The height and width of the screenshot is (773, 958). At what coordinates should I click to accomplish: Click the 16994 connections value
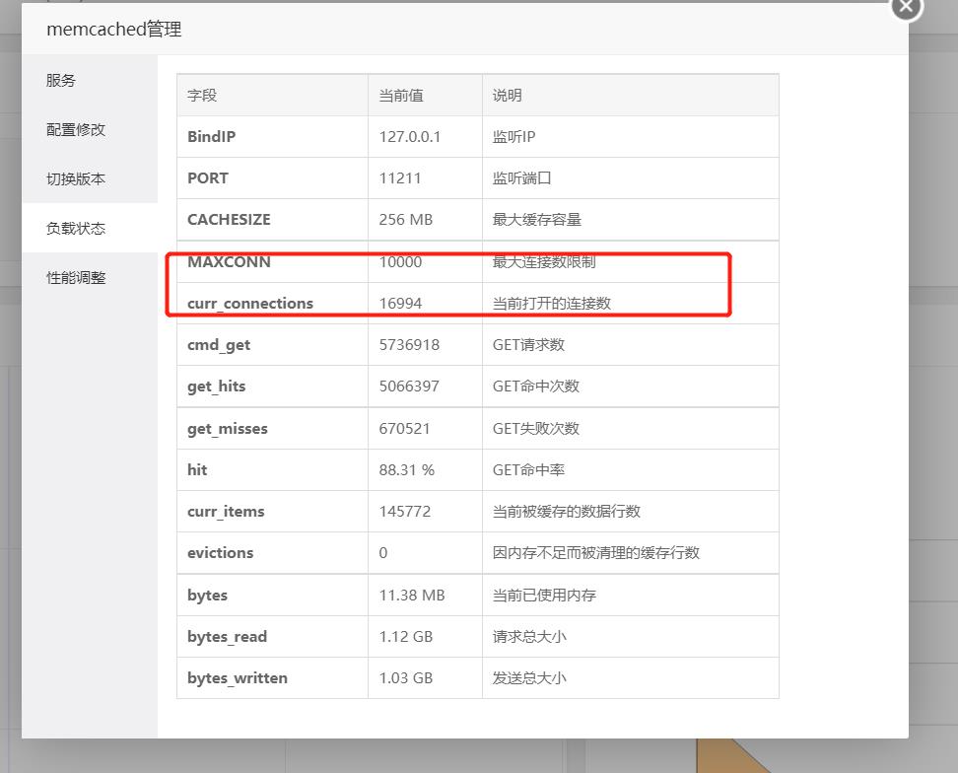[400, 303]
